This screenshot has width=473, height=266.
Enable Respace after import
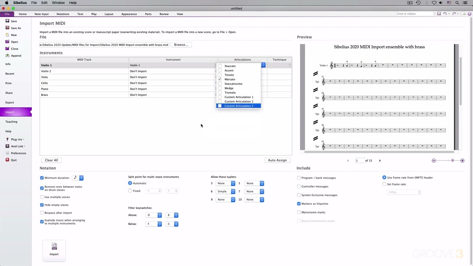(42, 213)
